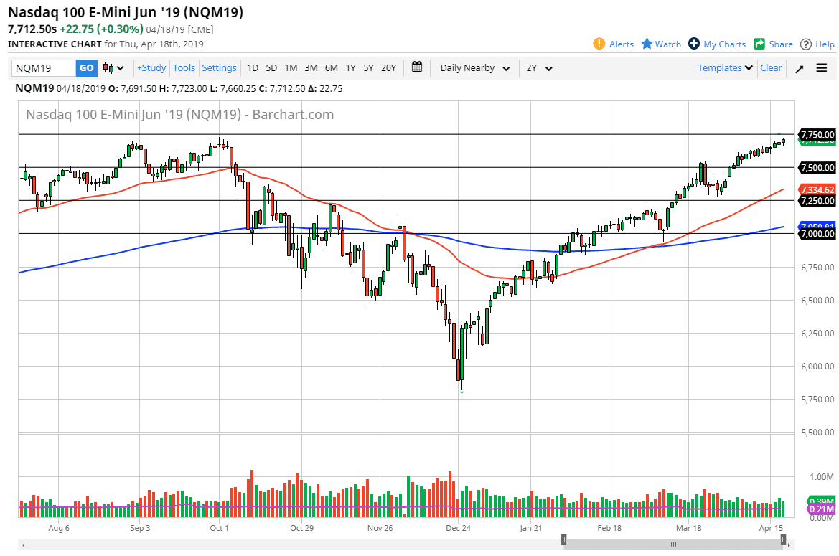The height and width of the screenshot is (556, 839).
Task: Click the Clear link
Action: tap(771, 67)
